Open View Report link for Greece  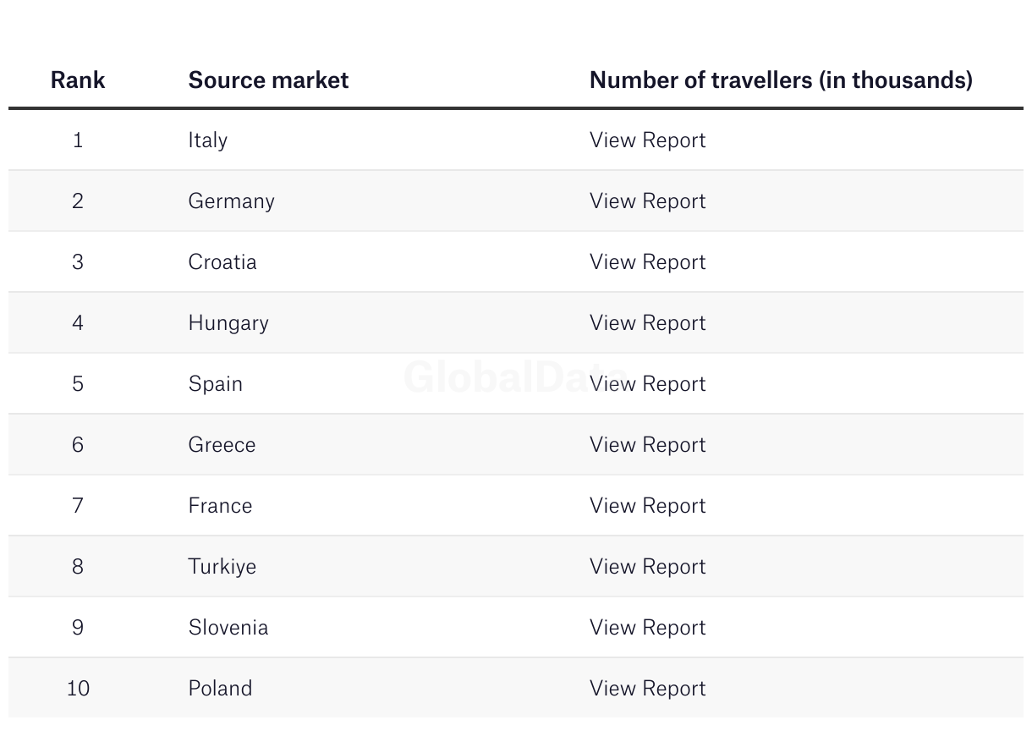point(647,445)
